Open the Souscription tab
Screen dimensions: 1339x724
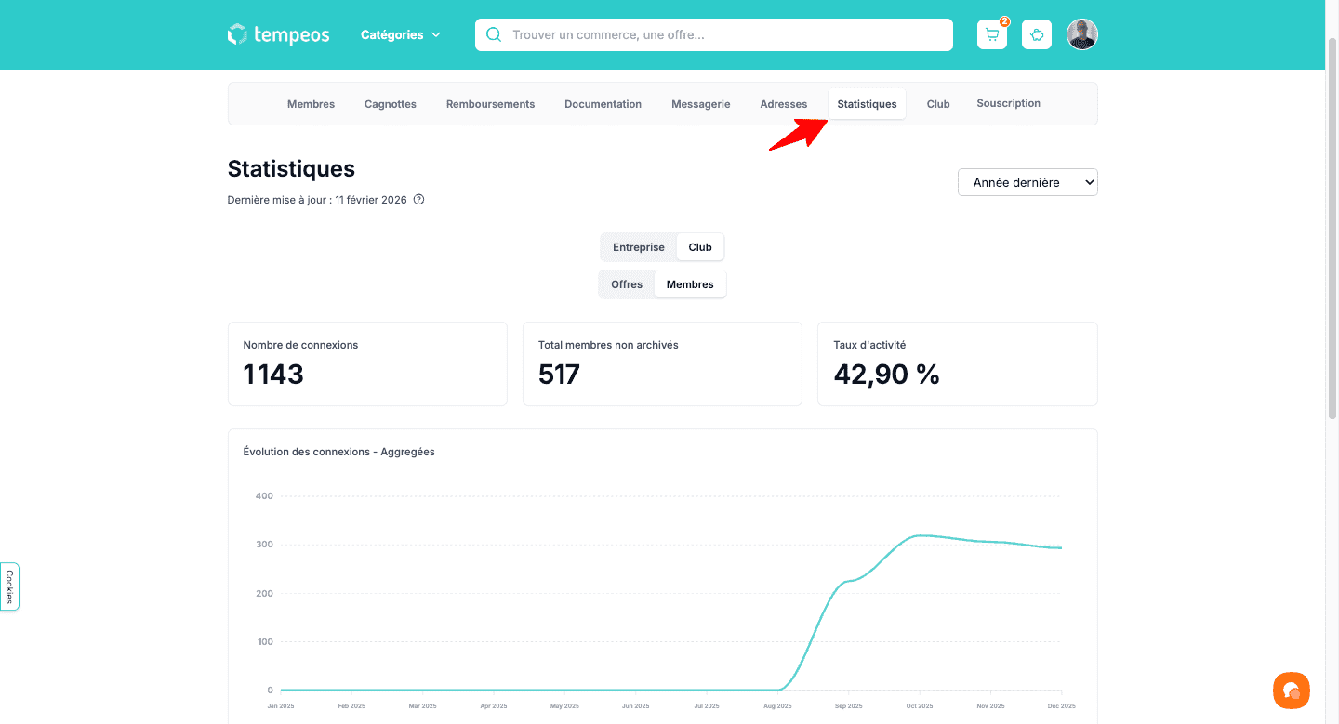(1008, 103)
